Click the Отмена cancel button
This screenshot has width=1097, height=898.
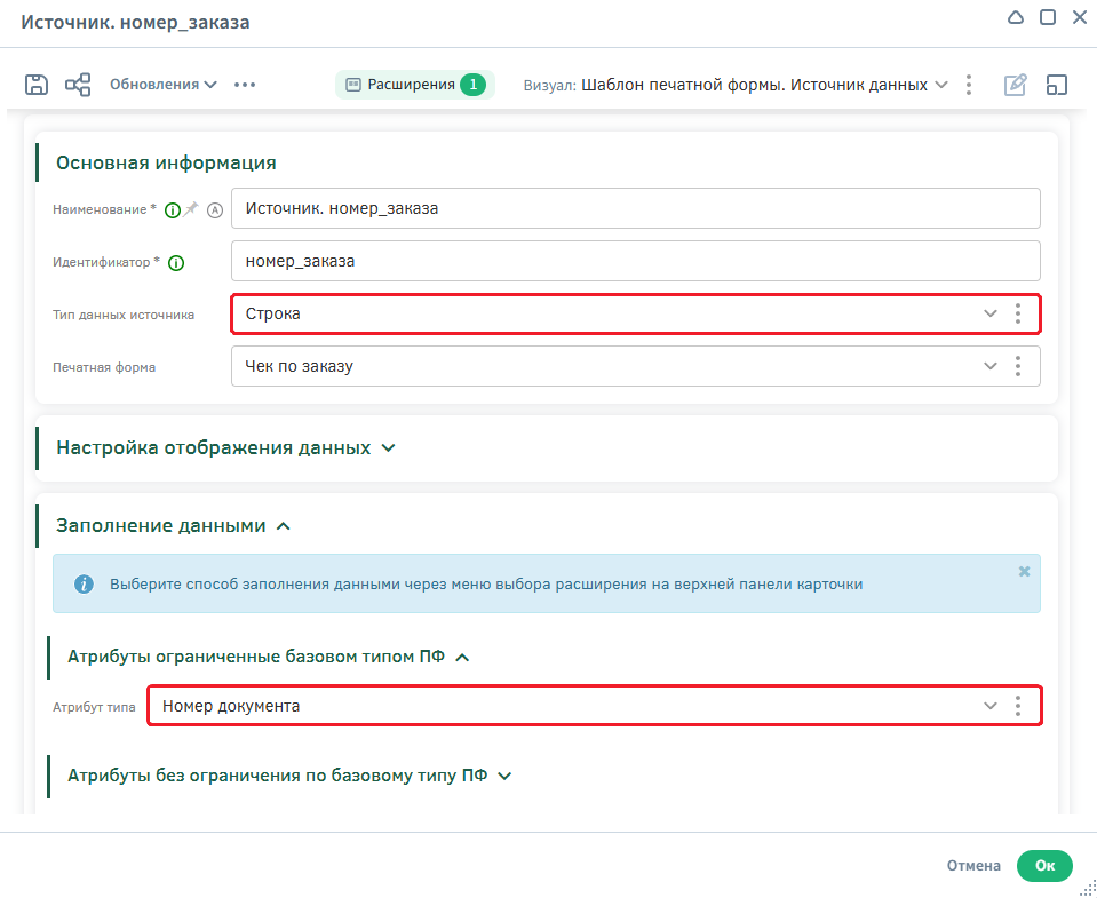pyautogui.click(x=973, y=865)
